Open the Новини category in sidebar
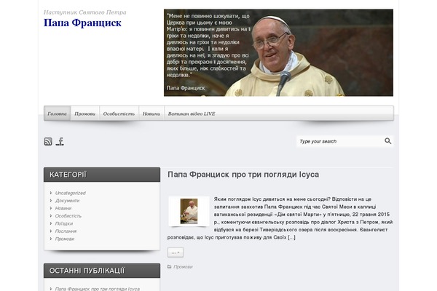 pos(63,208)
